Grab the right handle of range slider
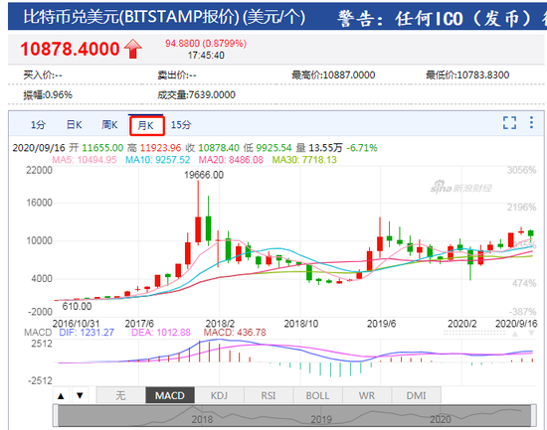The width and height of the screenshot is (547, 430). (x=534, y=415)
